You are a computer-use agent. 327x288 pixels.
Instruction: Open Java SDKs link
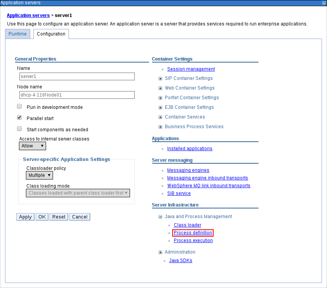point(181,261)
